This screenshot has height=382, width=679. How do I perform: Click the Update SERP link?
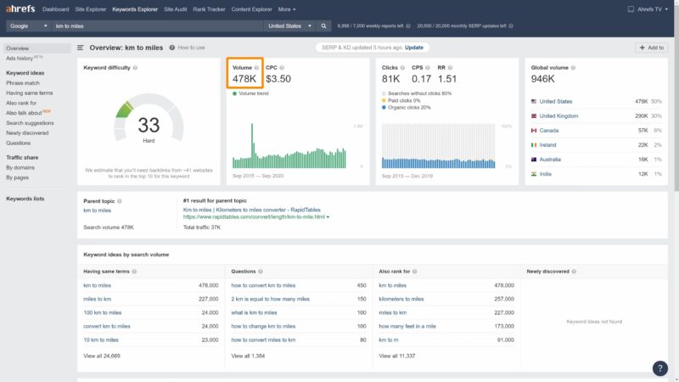pyautogui.click(x=414, y=48)
